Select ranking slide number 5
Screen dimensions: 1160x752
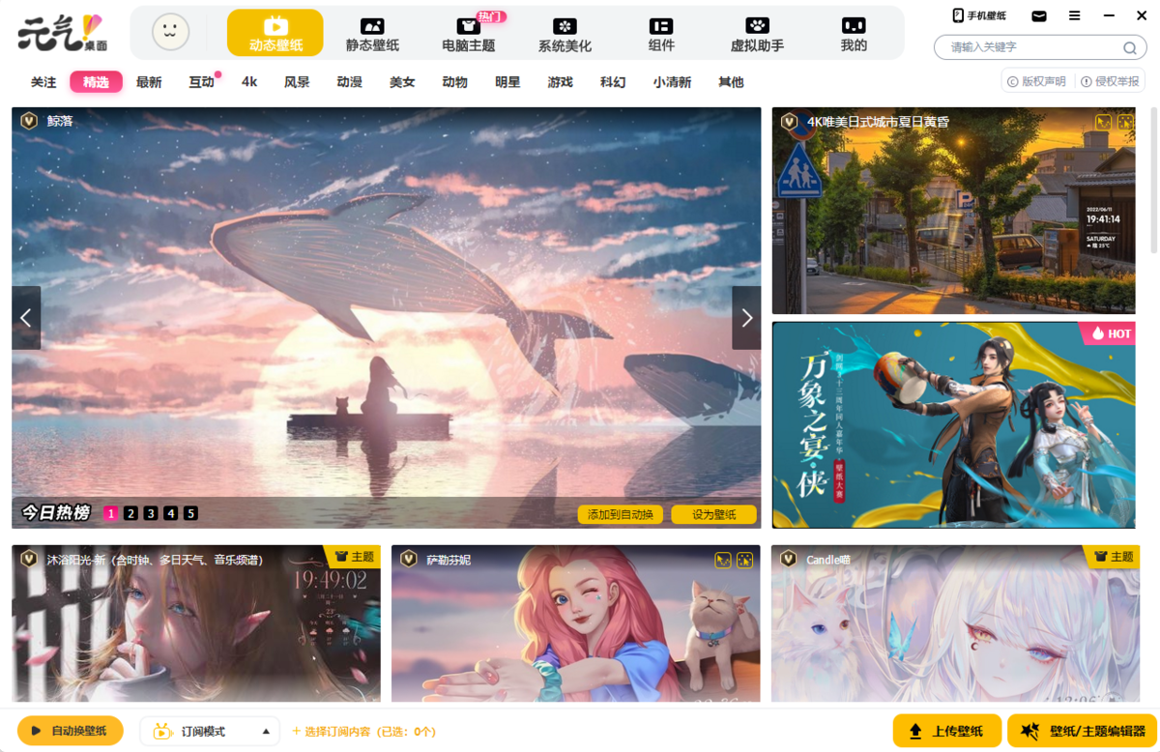pyautogui.click(x=190, y=513)
